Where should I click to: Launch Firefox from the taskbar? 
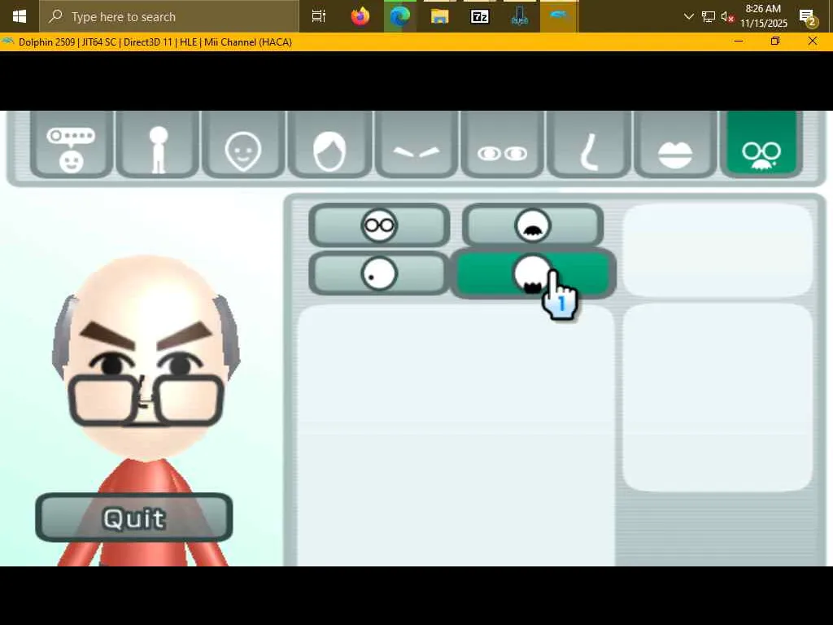360,16
